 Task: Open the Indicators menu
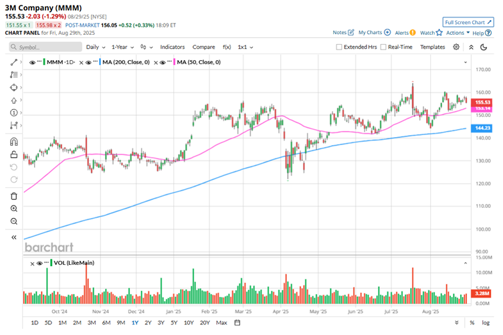pyautogui.click(x=173, y=47)
